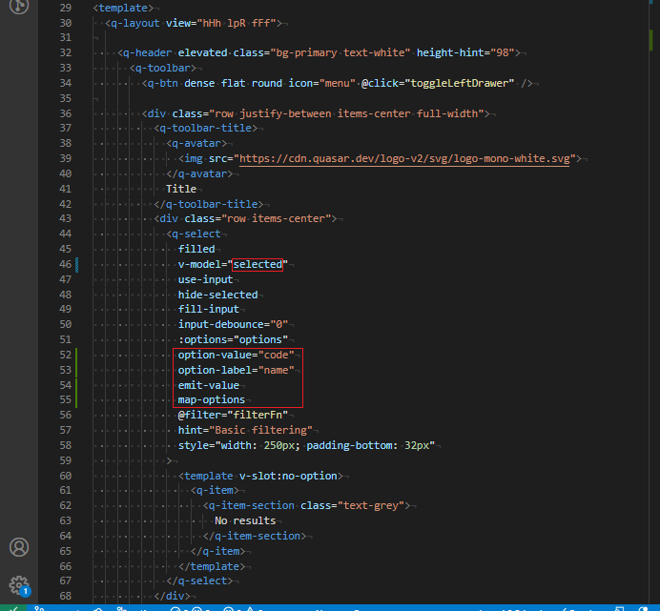The image size is (660, 611).
Task: Click the <q-toolbar> tag on line 33
Action: (162, 69)
